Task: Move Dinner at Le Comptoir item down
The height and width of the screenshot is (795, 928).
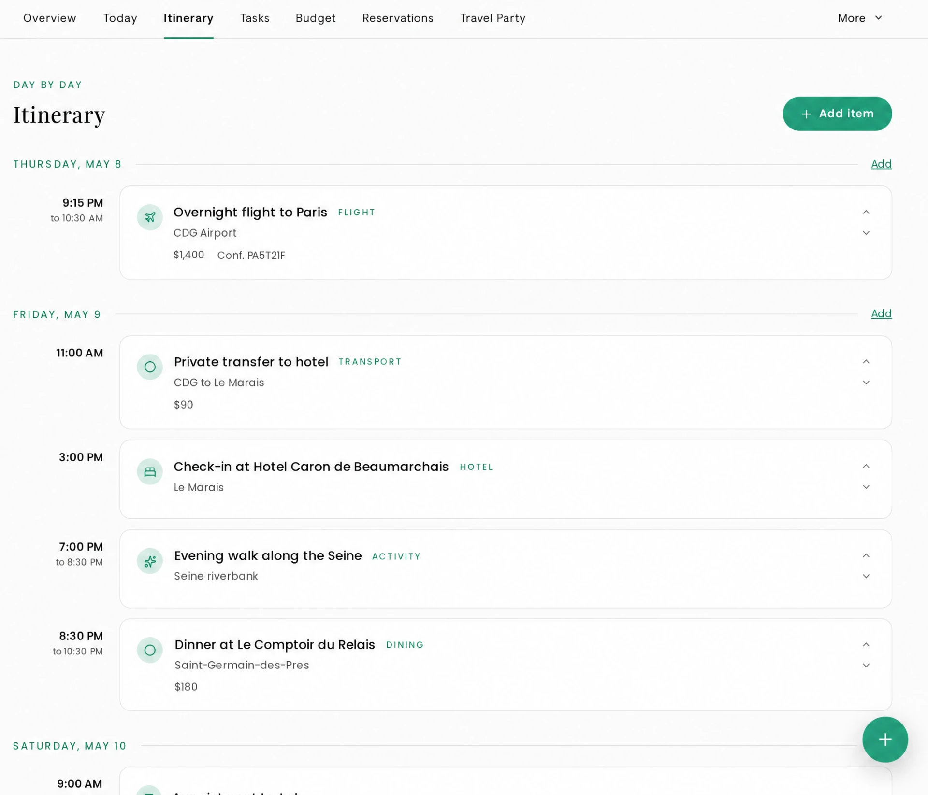Action: [866, 666]
